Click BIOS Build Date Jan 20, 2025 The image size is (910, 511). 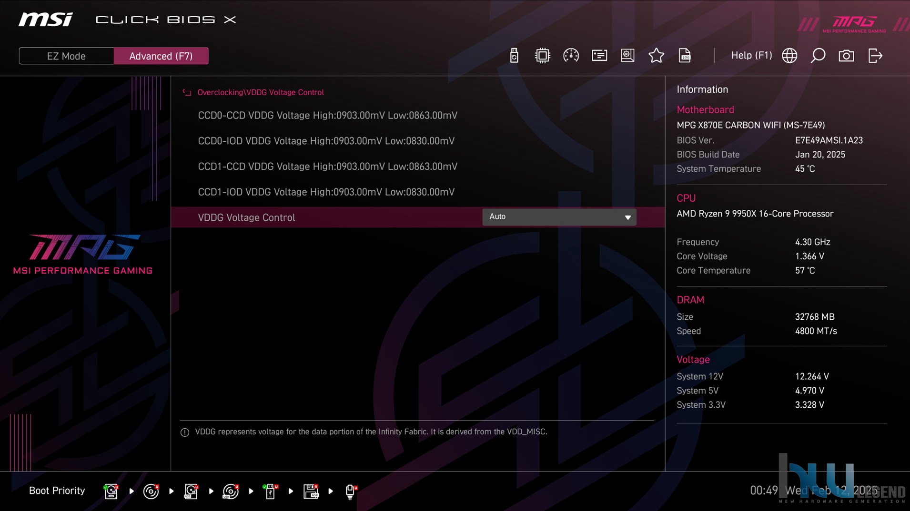[820, 155]
